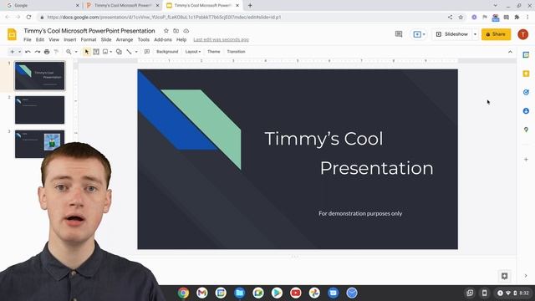535x301 pixels.
Task: Select the Text box tool
Action: click(x=96, y=52)
